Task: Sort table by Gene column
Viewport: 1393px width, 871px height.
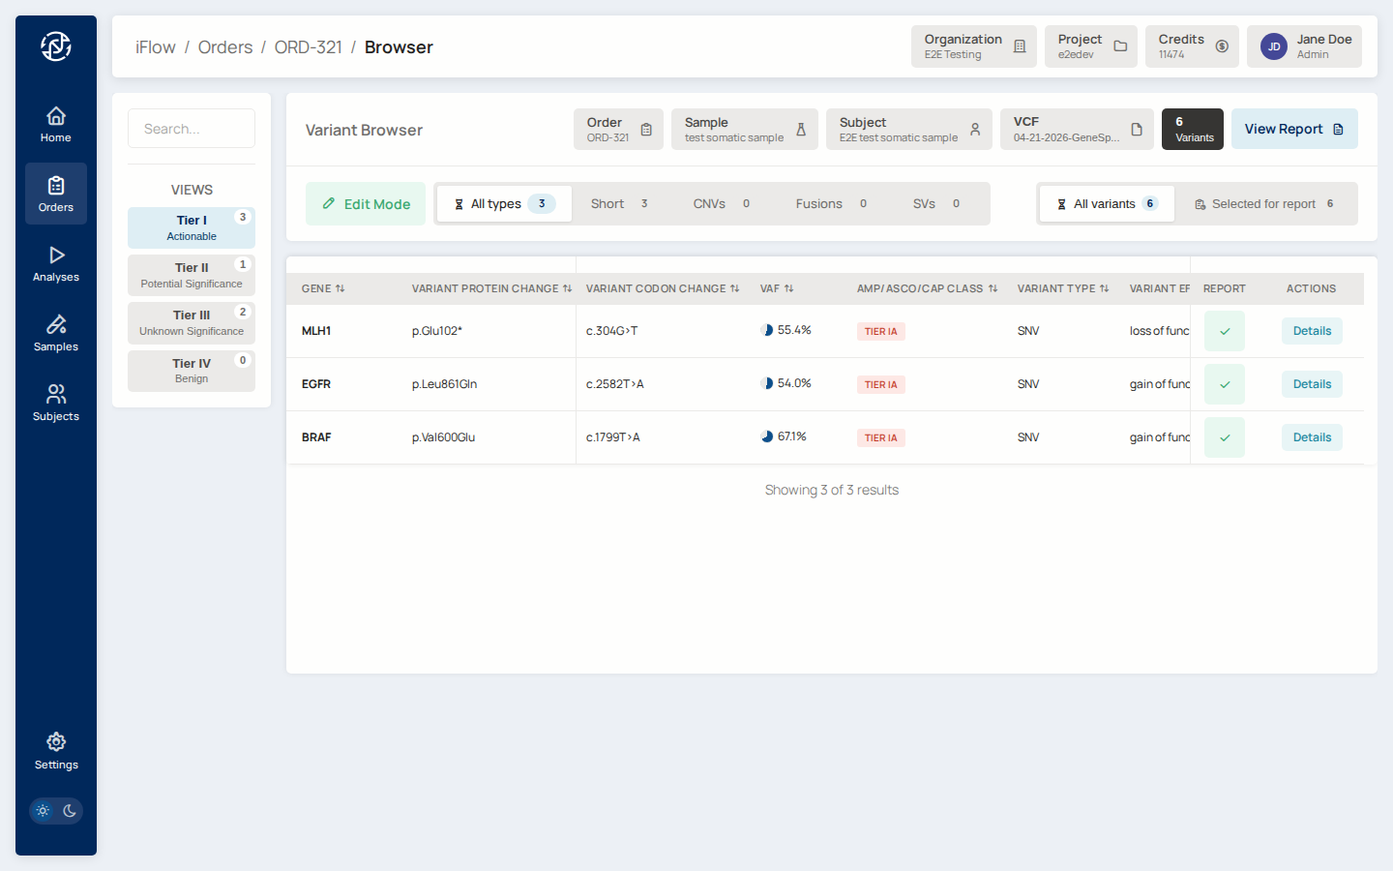Action: tap(323, 288)
